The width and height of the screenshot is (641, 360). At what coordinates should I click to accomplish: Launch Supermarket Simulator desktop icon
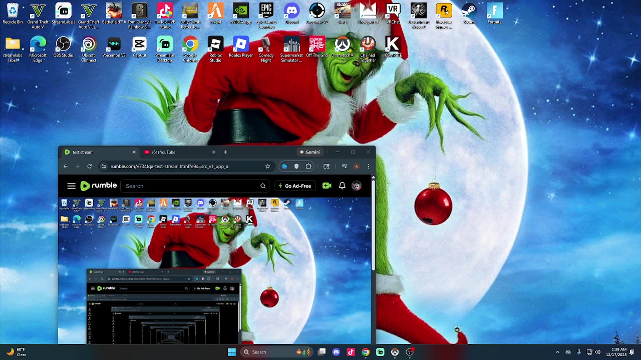tap(291, 49)
